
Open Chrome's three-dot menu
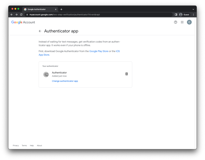click(x=193, y=15)
